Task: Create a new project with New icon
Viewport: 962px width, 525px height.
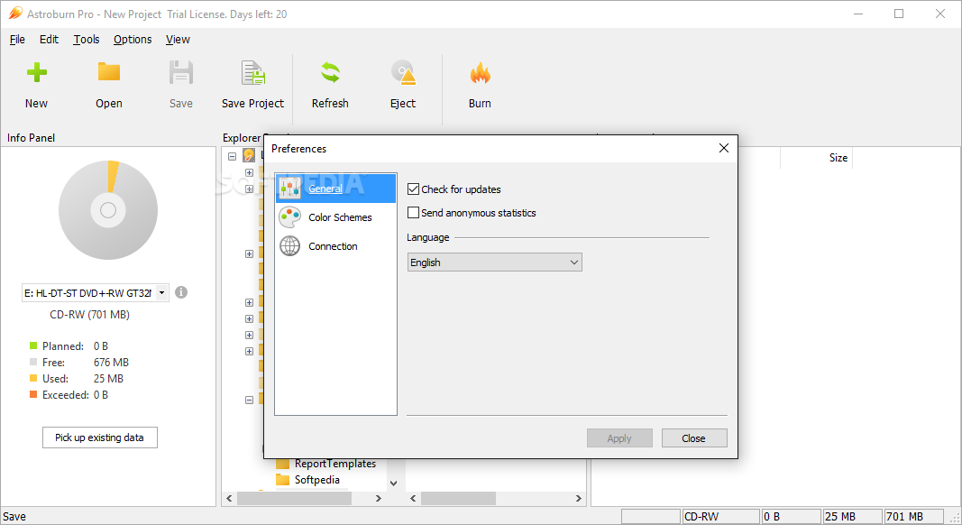Action: (x=36, y=72)
